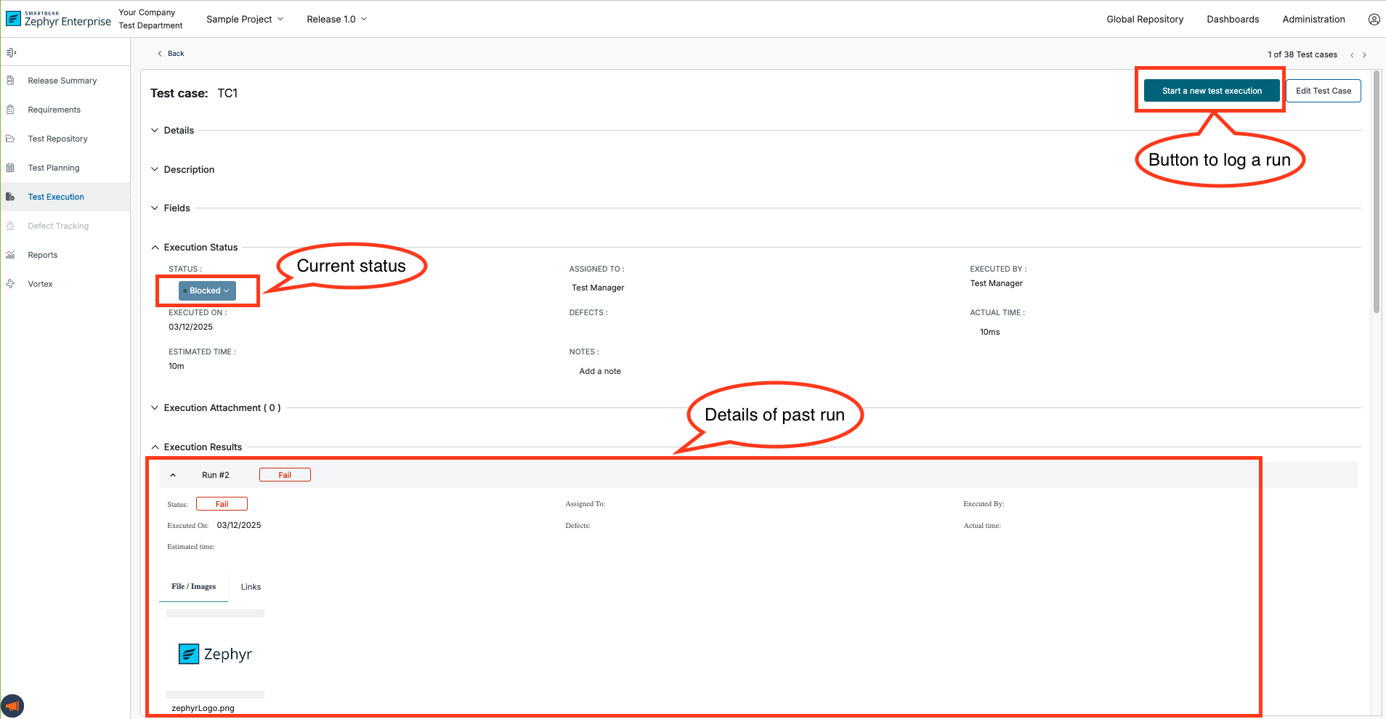Open Dashboards in the top menu
Viewport: 1386px width, 719px height.
pos(1233,20)
